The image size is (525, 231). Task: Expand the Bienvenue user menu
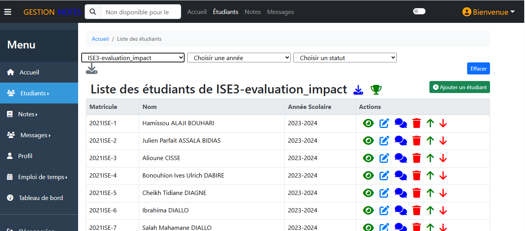488,12
